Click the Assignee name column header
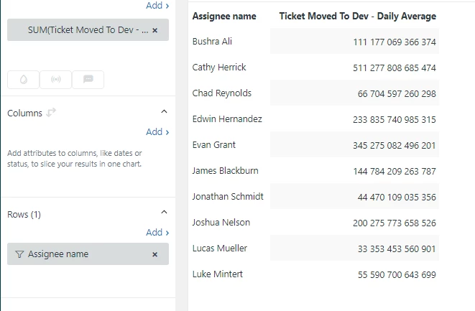The width and height of the screenshot is (475, 311). [x=224, y=16]
